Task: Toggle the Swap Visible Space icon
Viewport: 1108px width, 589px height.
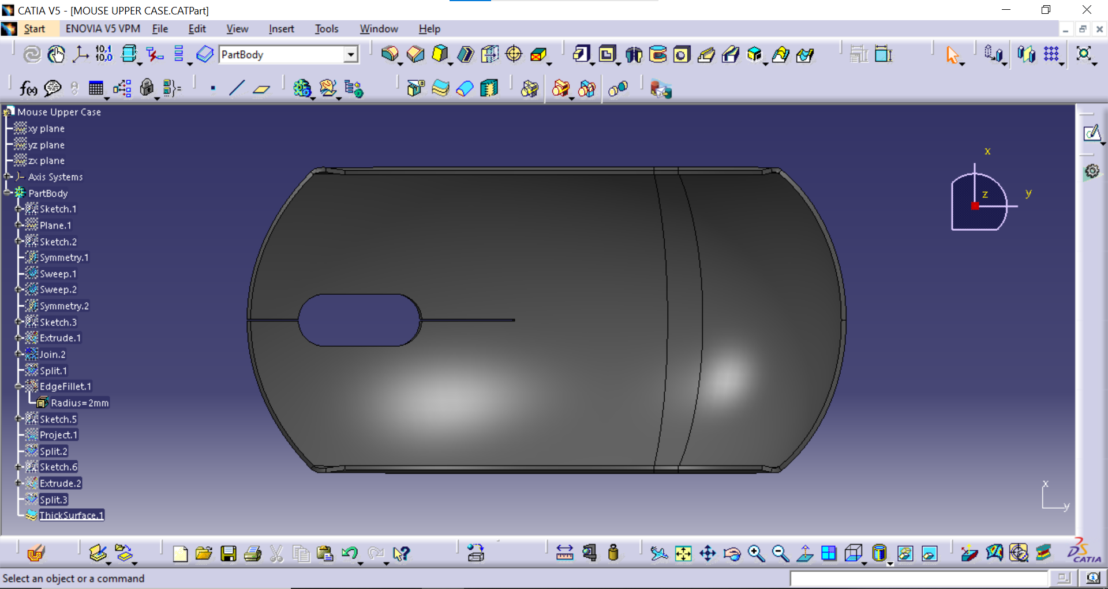Action: [929, 553]
